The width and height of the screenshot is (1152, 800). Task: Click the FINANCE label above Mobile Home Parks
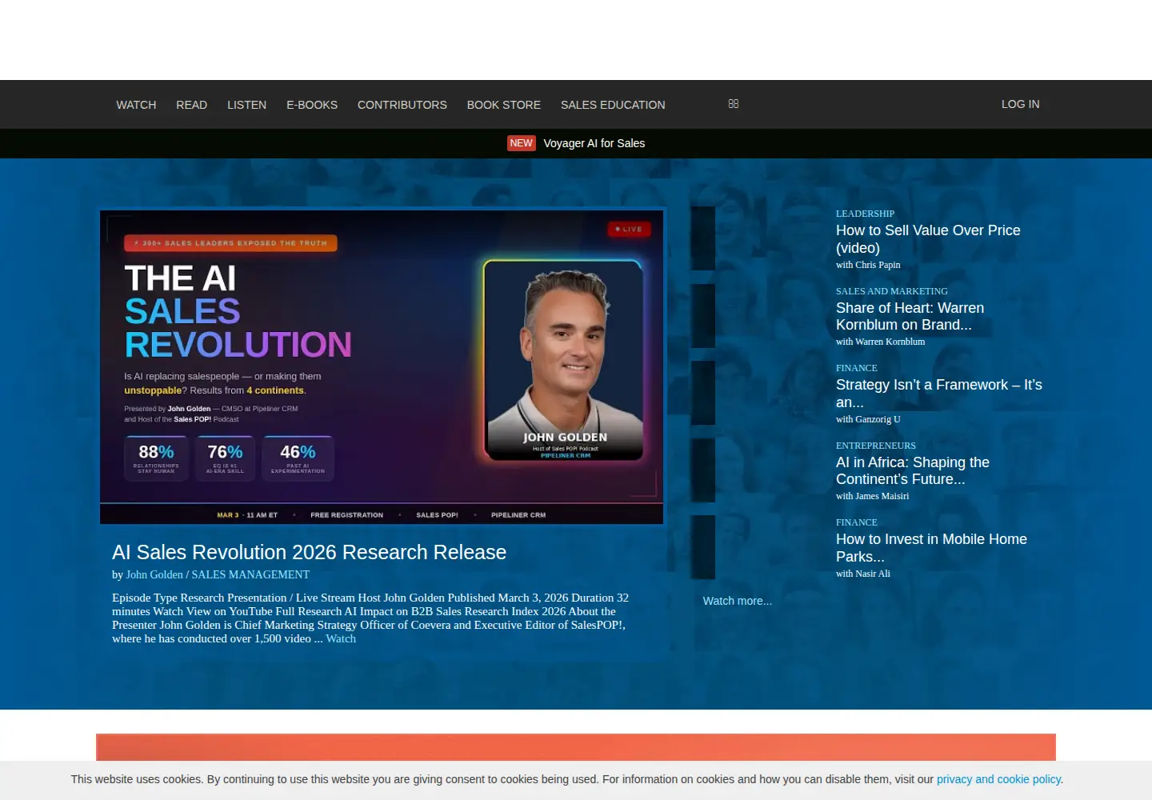click(857, 522)
